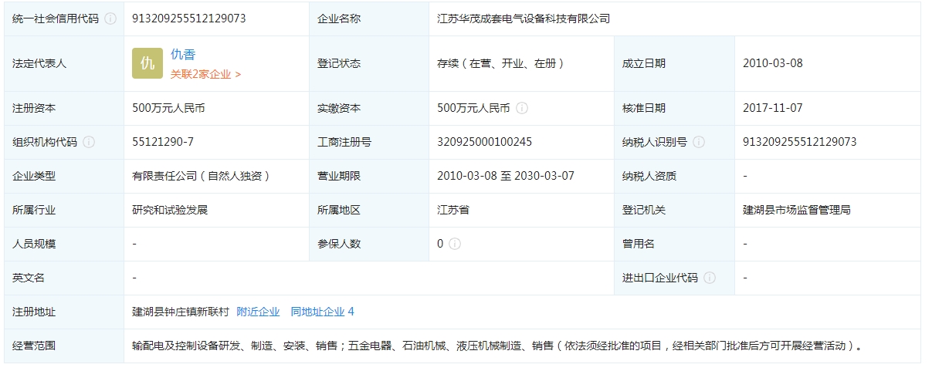Expand 关联2家企业 related companies

(205, 74)
